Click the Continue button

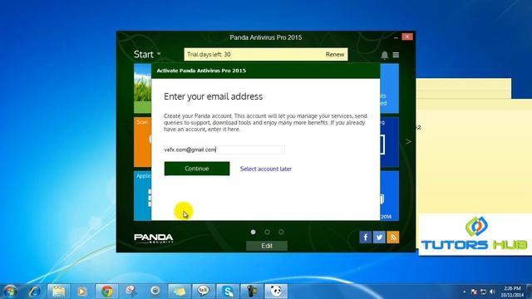(x=197, y=169)
